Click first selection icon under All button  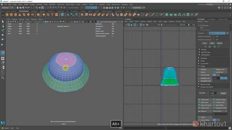[206, 47]
